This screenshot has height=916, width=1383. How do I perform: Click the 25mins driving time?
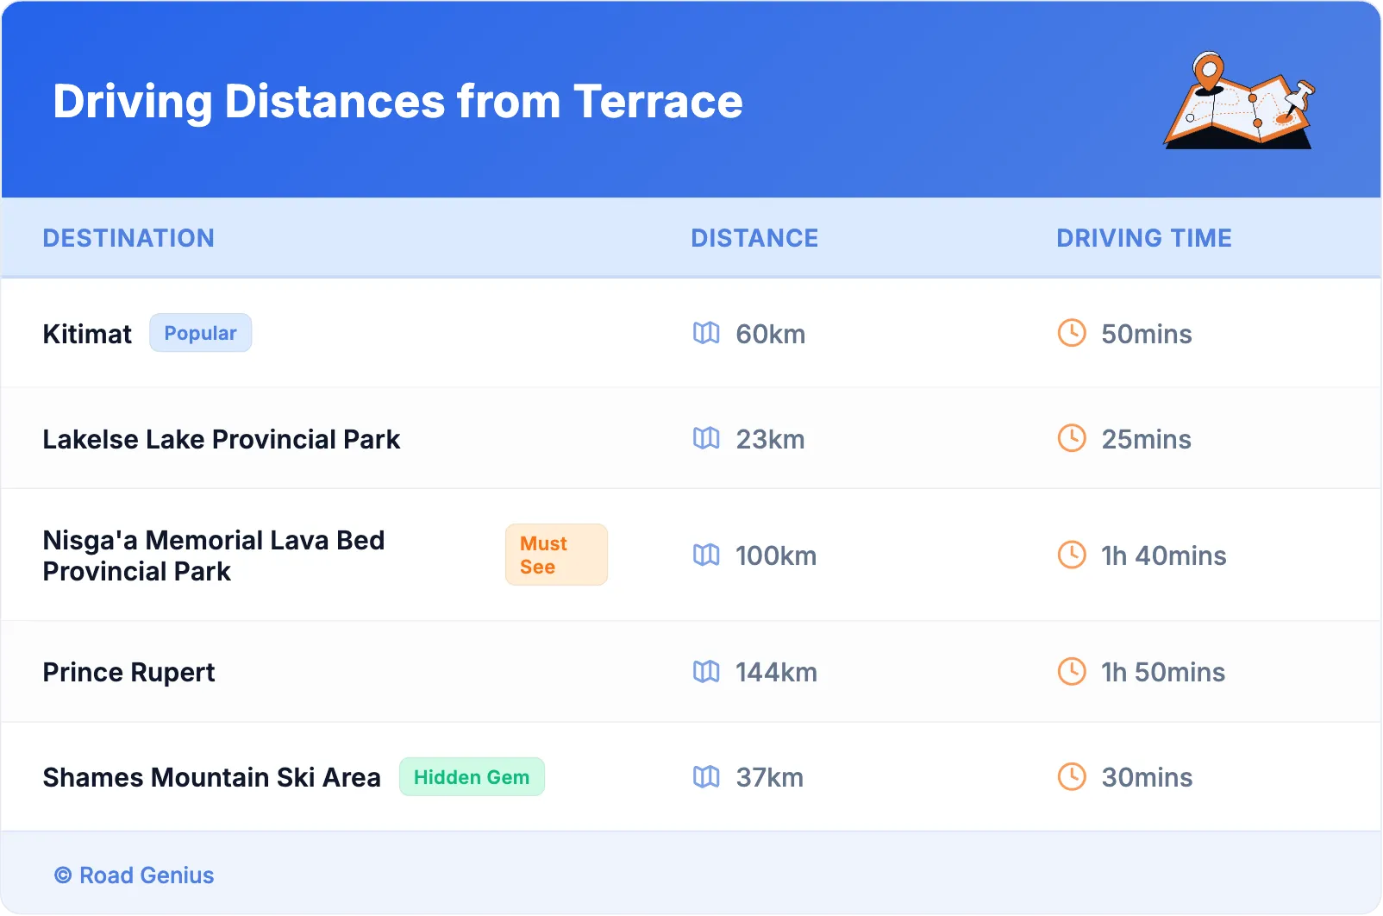(1147, 439)
